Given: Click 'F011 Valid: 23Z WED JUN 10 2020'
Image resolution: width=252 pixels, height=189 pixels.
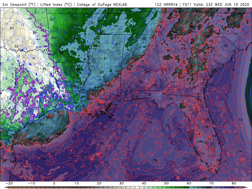Looking at the screenshot, I should [x=216, y=4].
